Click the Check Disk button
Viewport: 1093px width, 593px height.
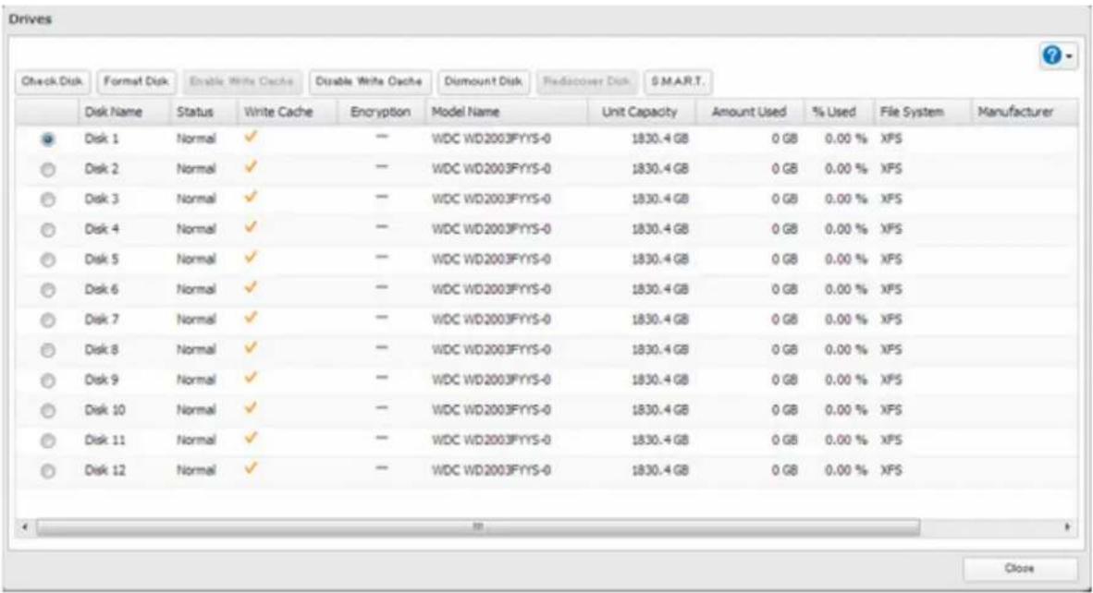pos(53,81)
